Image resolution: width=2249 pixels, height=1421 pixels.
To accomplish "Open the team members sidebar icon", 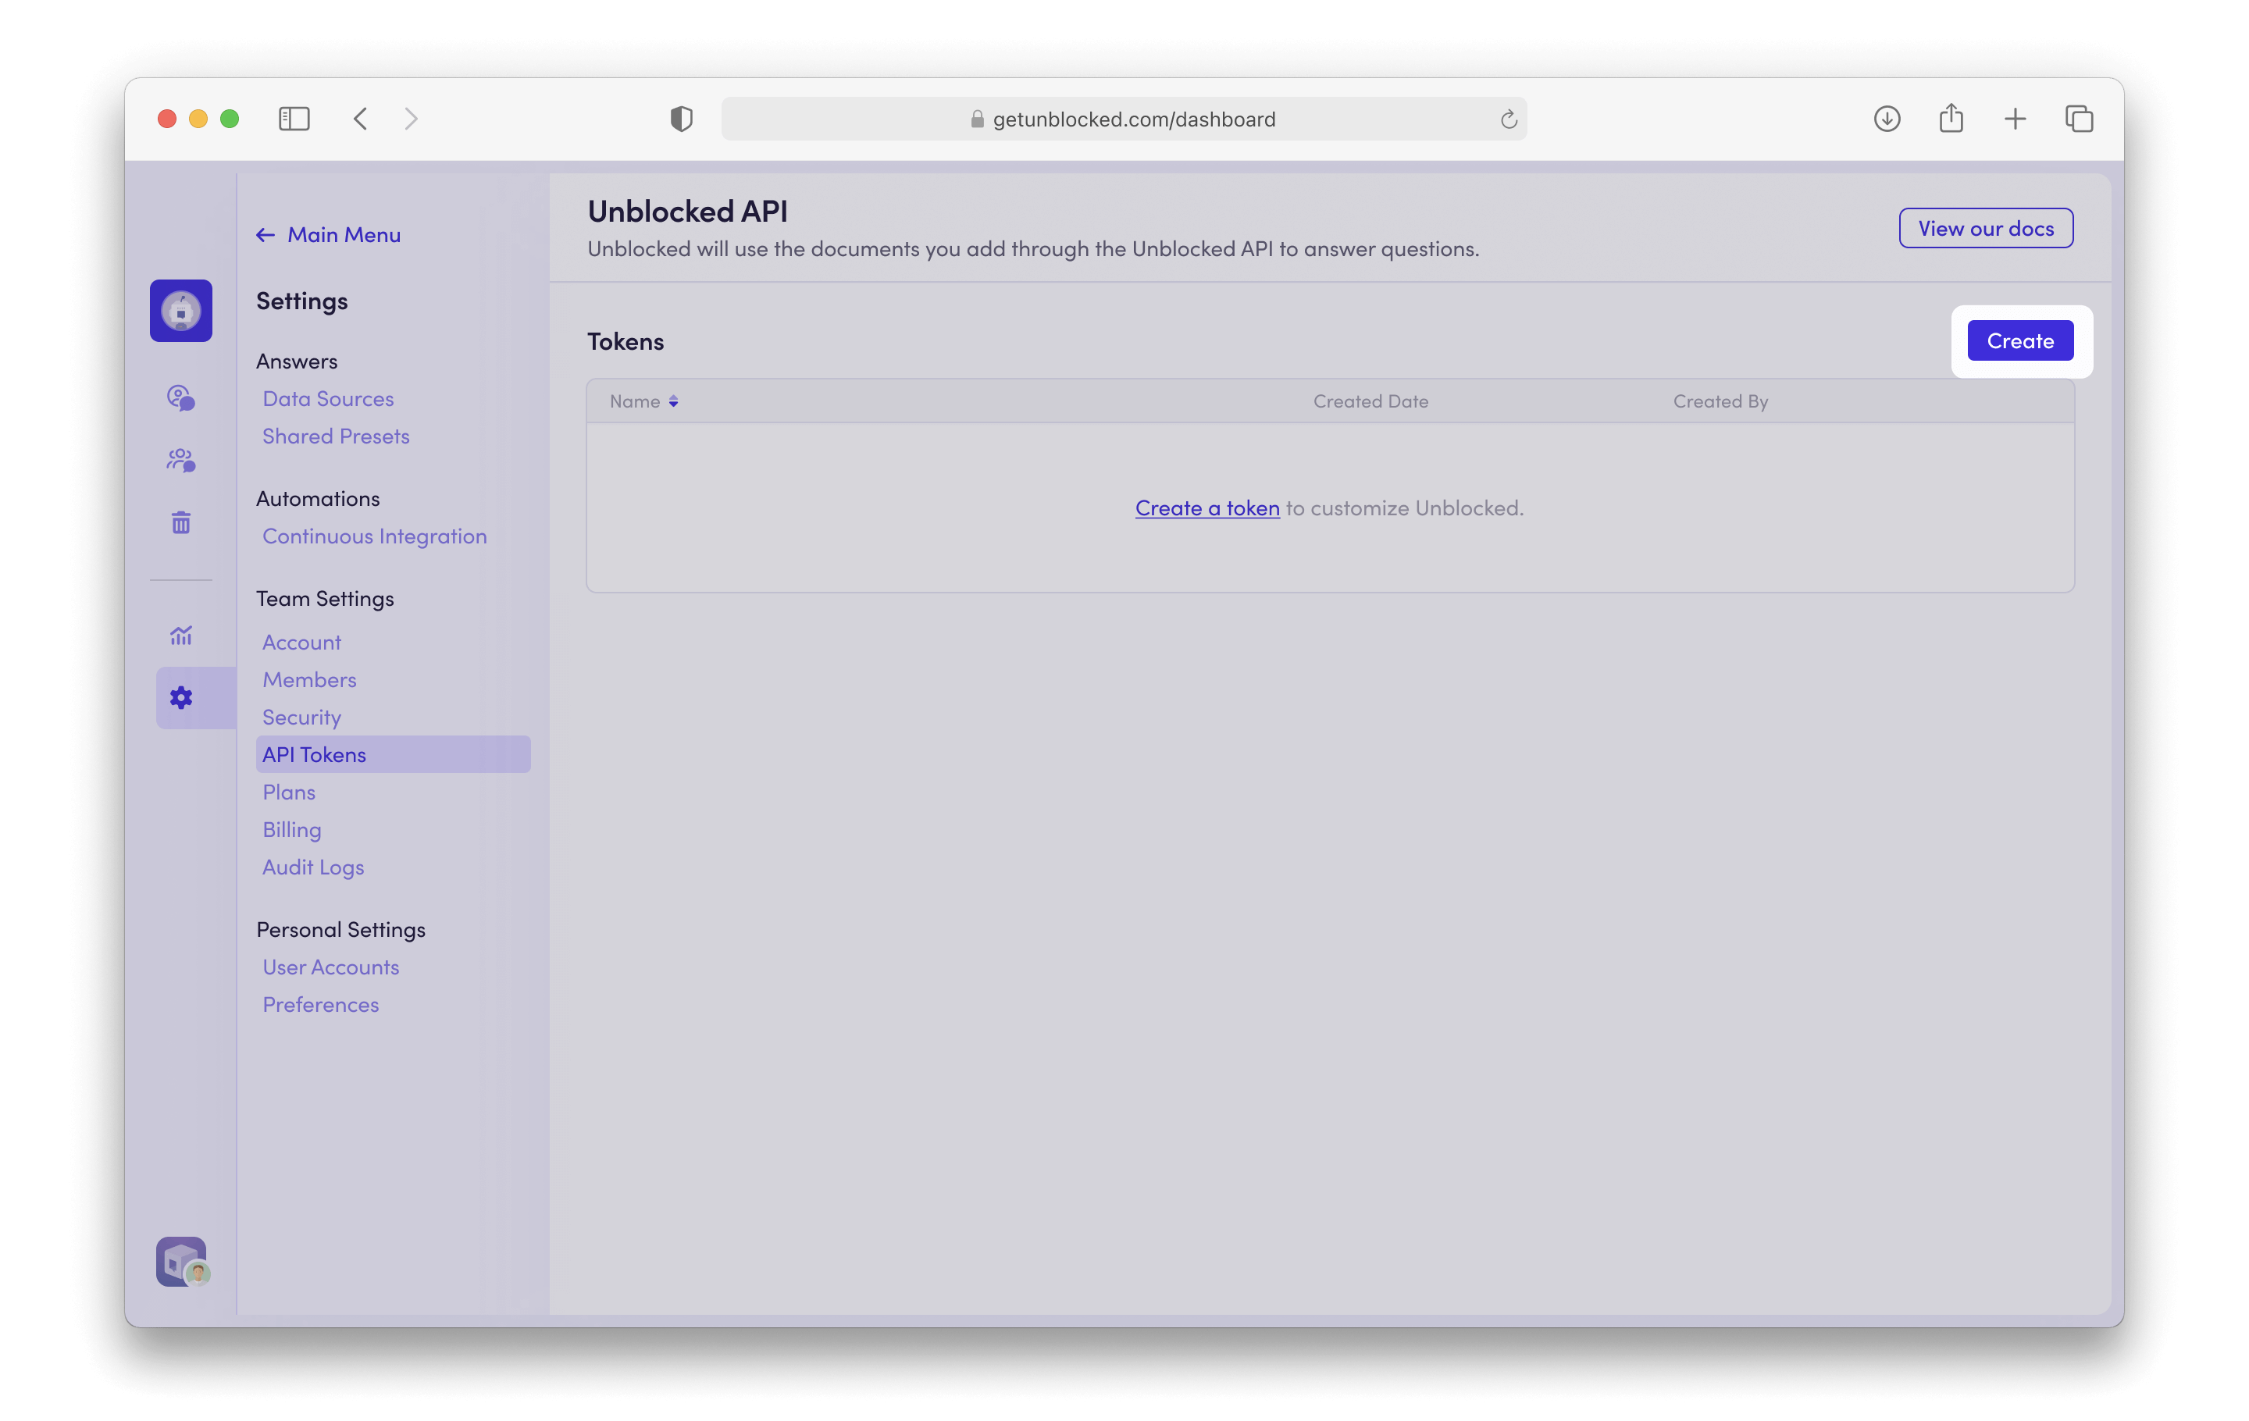I will [x=180, y=461].
